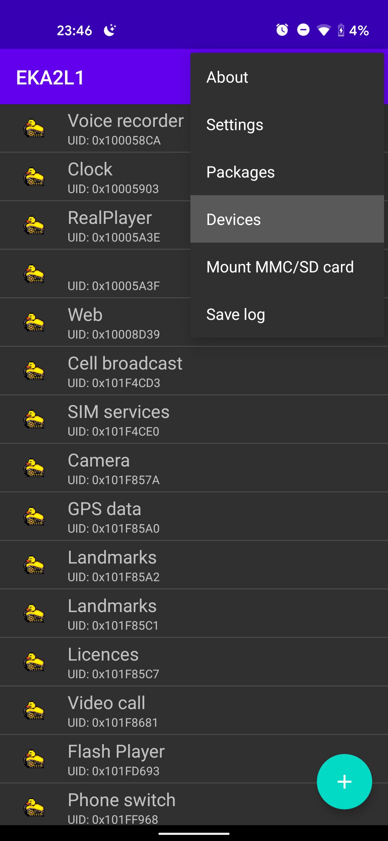The image size is (388, 841).
Task: Tap the alarm icon in status bar
Action: pos(282,30)
